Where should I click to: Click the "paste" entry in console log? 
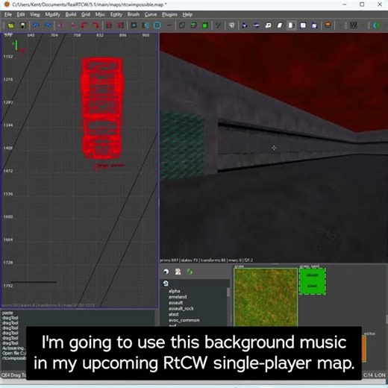[7, 313]
